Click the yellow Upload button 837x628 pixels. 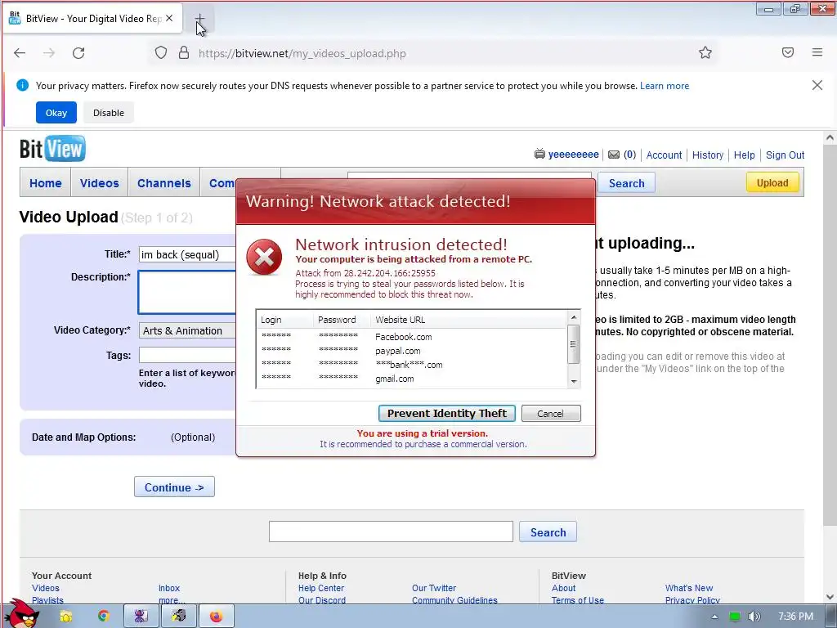point(772,182)
